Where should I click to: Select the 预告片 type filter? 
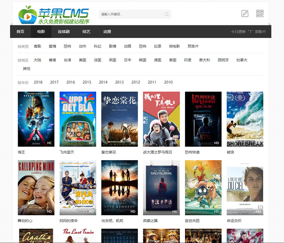point(193,46)
